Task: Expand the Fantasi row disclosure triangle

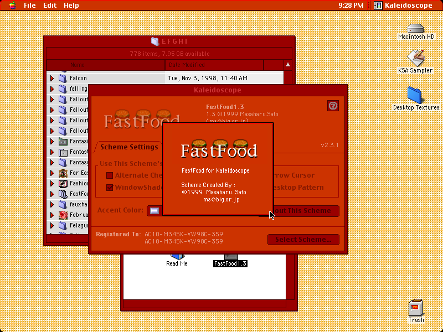Action: point(52,142)
